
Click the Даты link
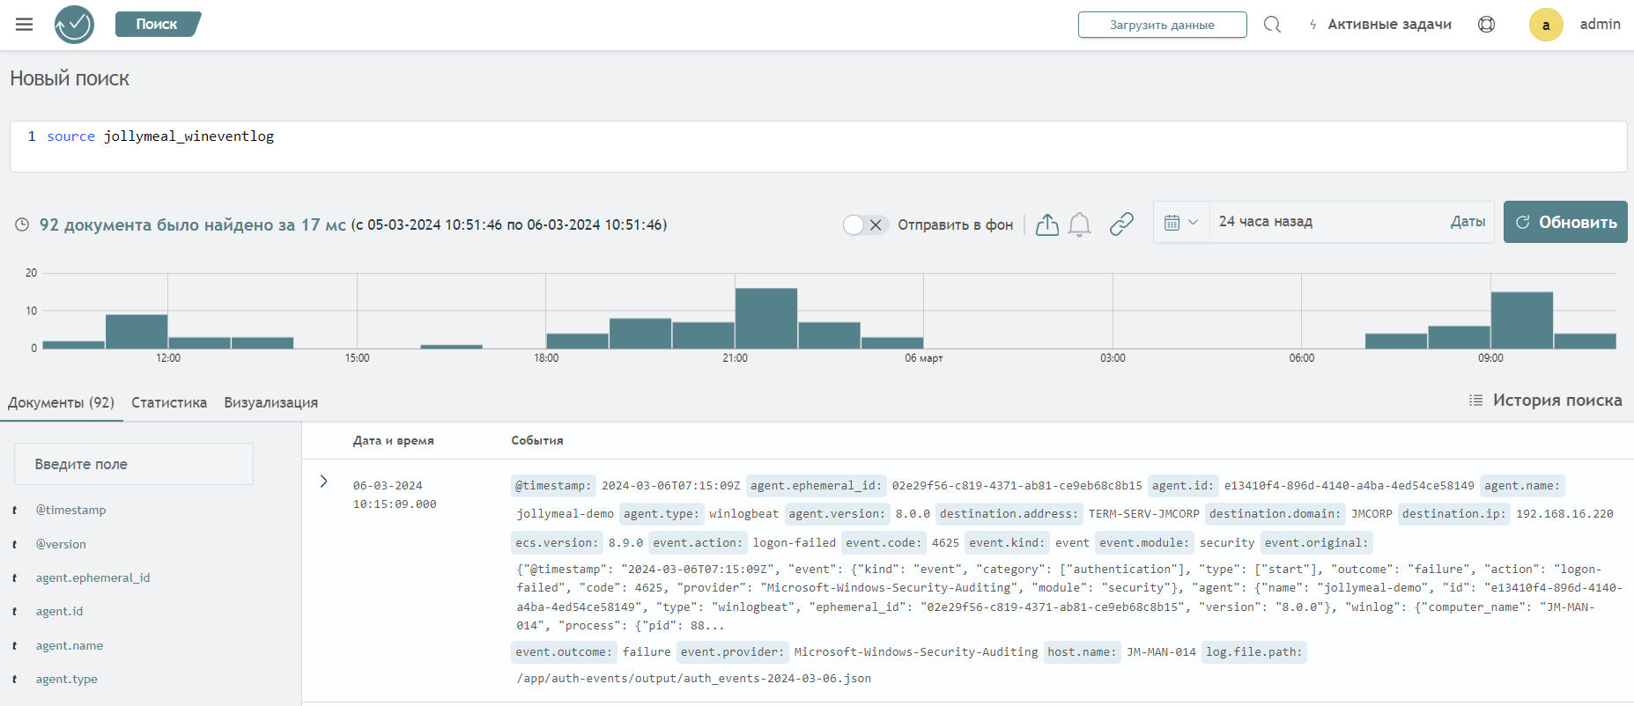1468,222
